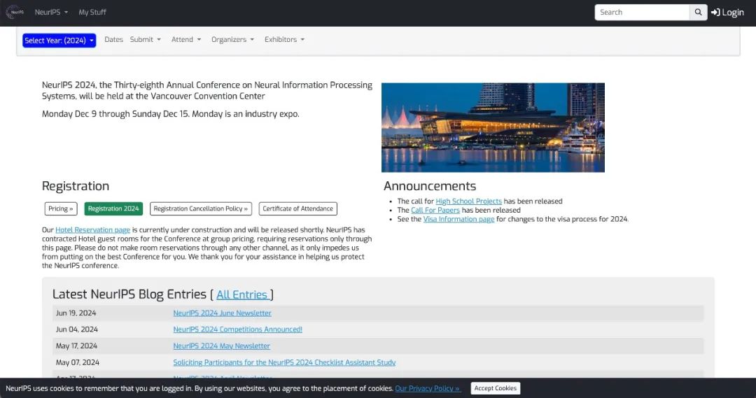Viewport: 756px width, 398px height.
Task: Click the green Registration 2024 button
Action: click(113, 208)
